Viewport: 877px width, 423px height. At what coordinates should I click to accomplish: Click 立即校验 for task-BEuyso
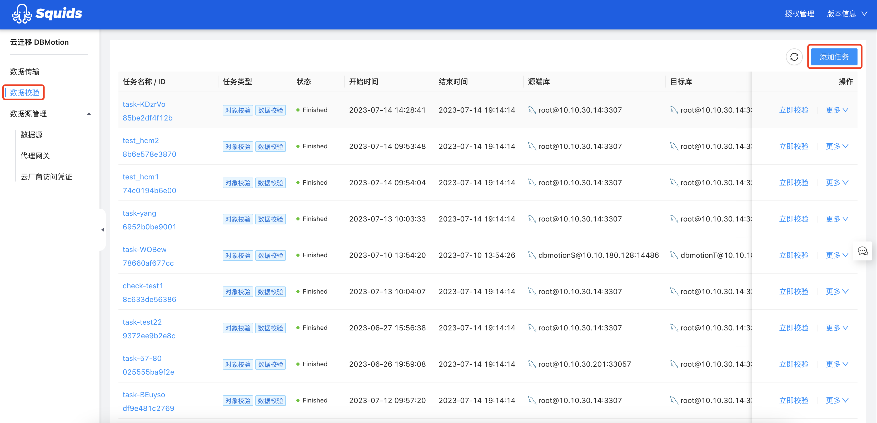[x=794, y=401]
